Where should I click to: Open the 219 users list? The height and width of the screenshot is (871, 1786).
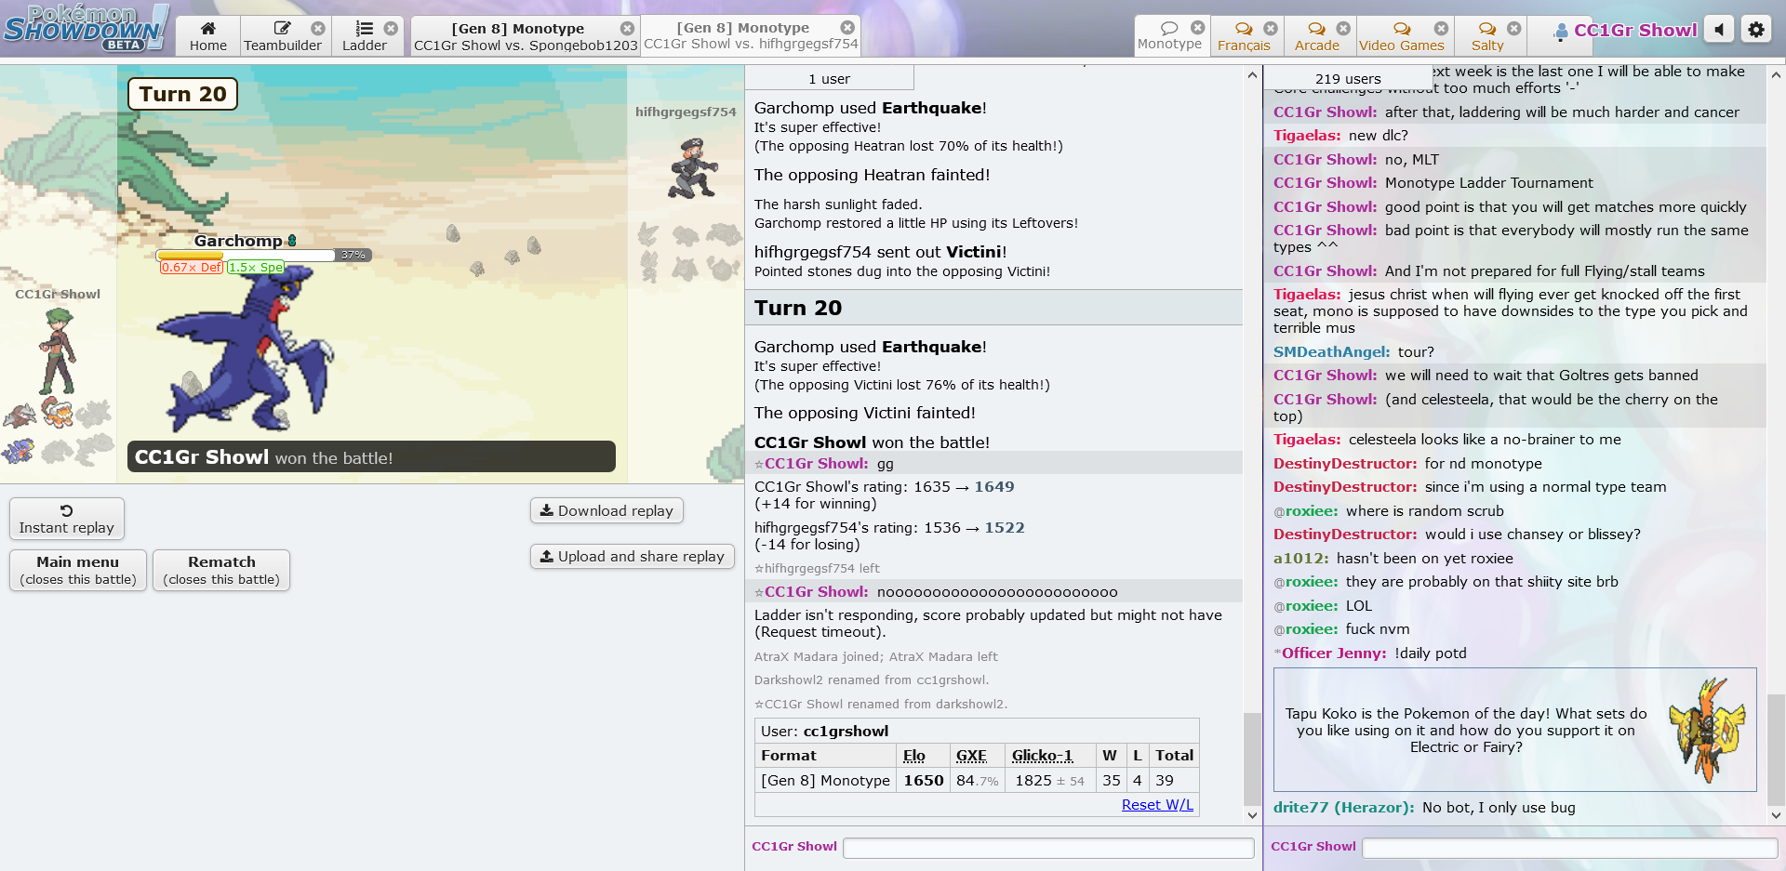[x=1348, y=78]
